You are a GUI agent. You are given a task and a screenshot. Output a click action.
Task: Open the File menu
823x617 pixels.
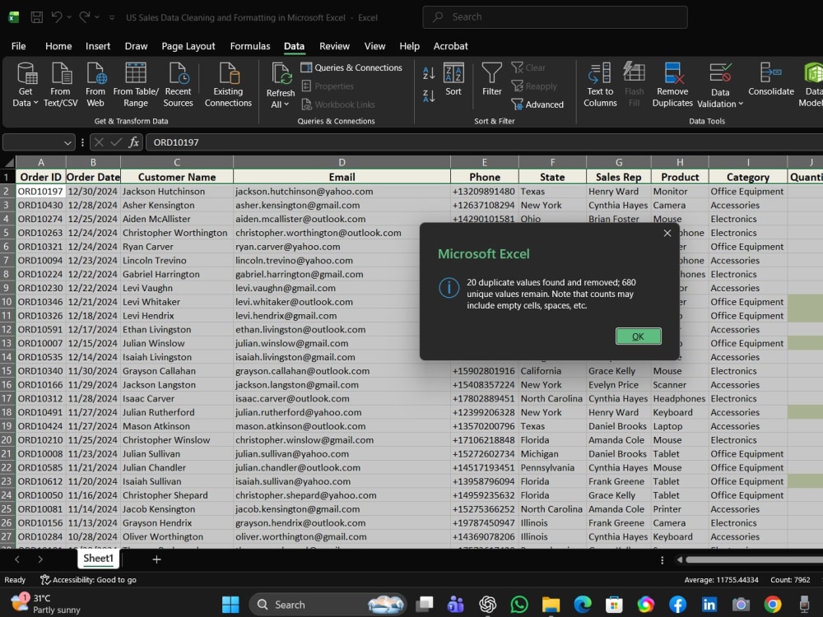point(18,46)
